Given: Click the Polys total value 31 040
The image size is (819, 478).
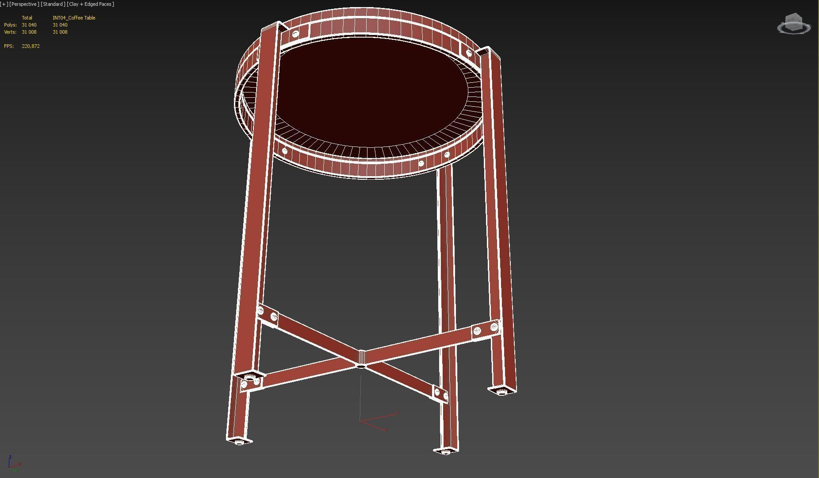Looking at the screenshot, I should [x=29, y=25].
